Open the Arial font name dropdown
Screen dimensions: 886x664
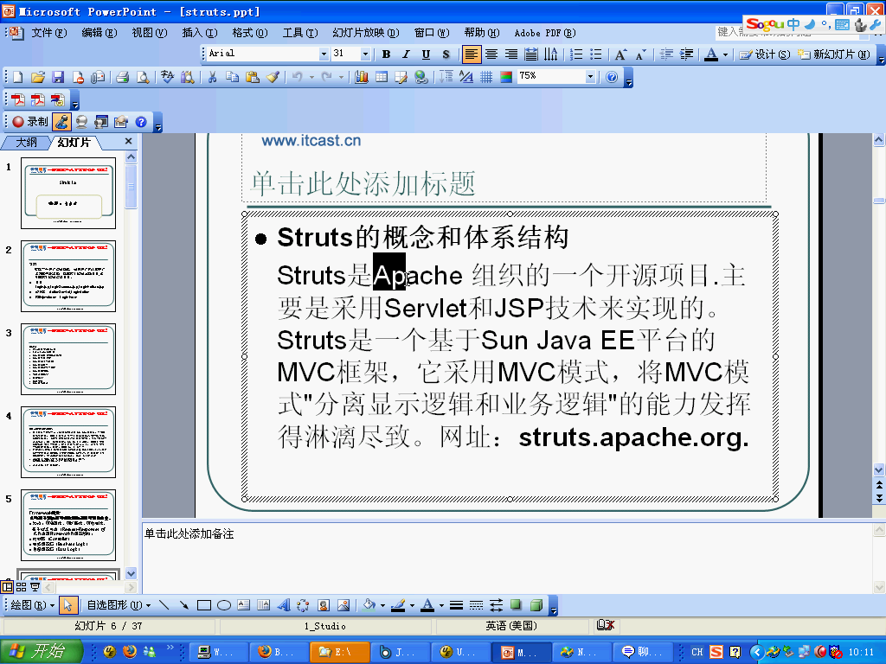(x=324, y=54)
